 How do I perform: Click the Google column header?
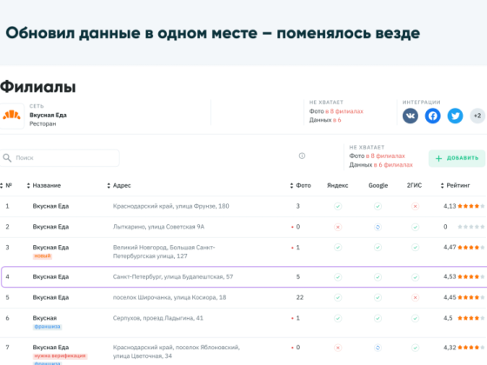click(x=378, y=186)
